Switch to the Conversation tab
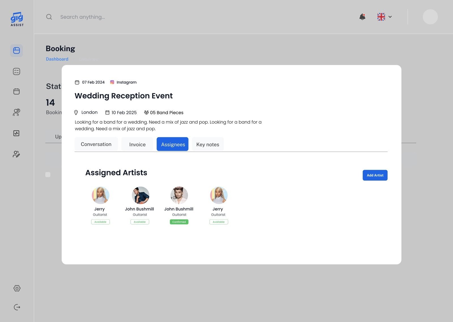The width and height of the screenshot is (453, 322). [x=96, y=144]
